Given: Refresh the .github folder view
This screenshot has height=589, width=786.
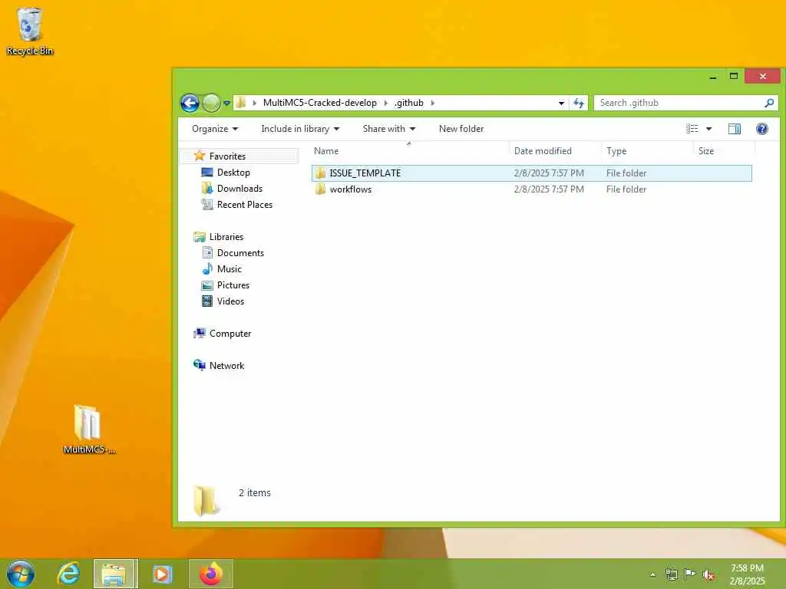Looking at the screenshot, I should pos(579,104).
